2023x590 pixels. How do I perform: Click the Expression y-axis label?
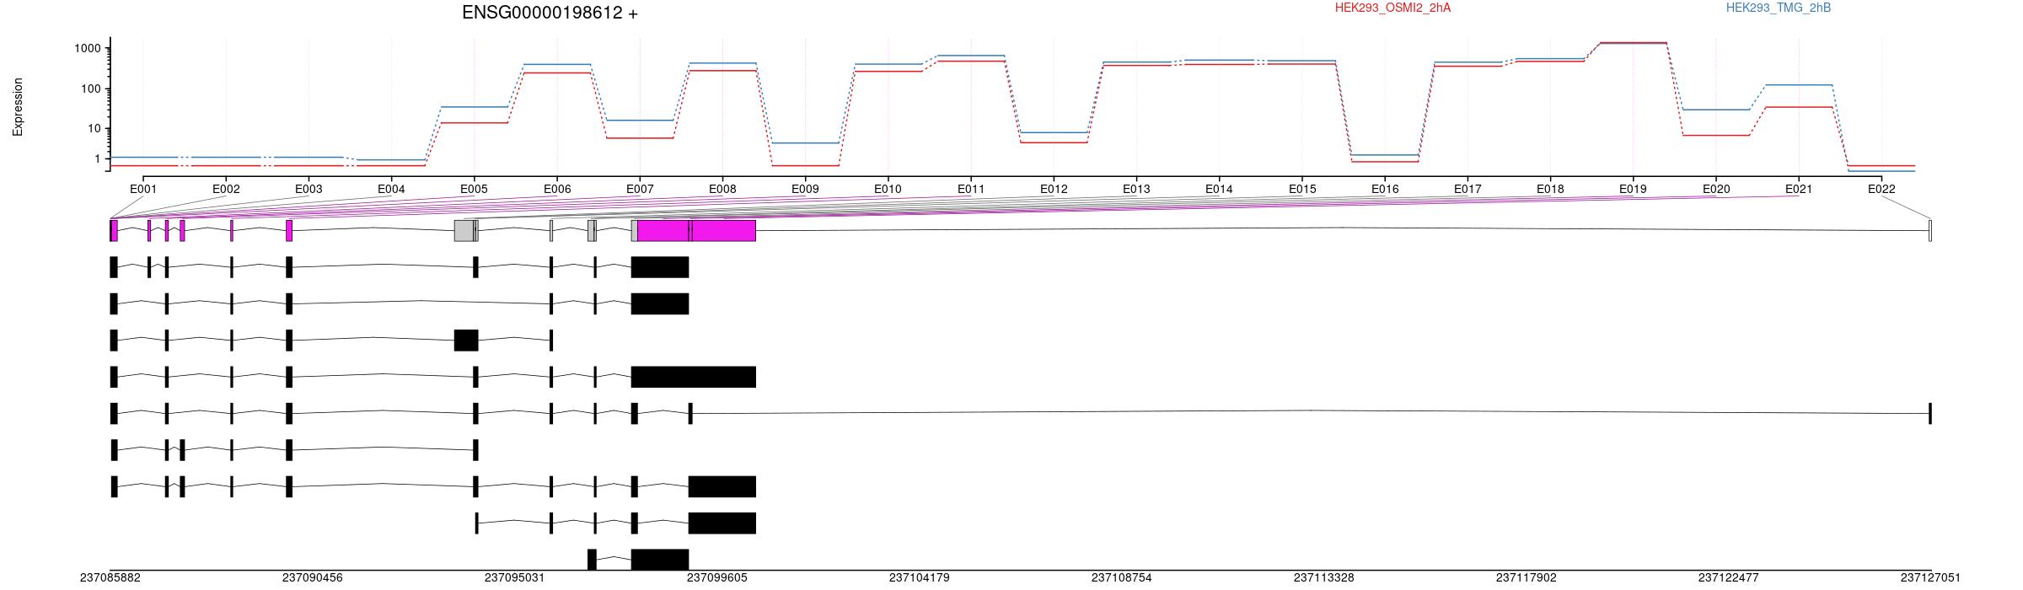click(x=18, y=107)
